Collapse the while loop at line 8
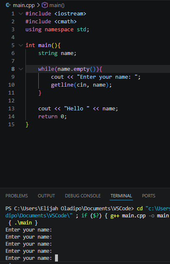This screenshot has width=170, height=264. (x=21, y=69)
